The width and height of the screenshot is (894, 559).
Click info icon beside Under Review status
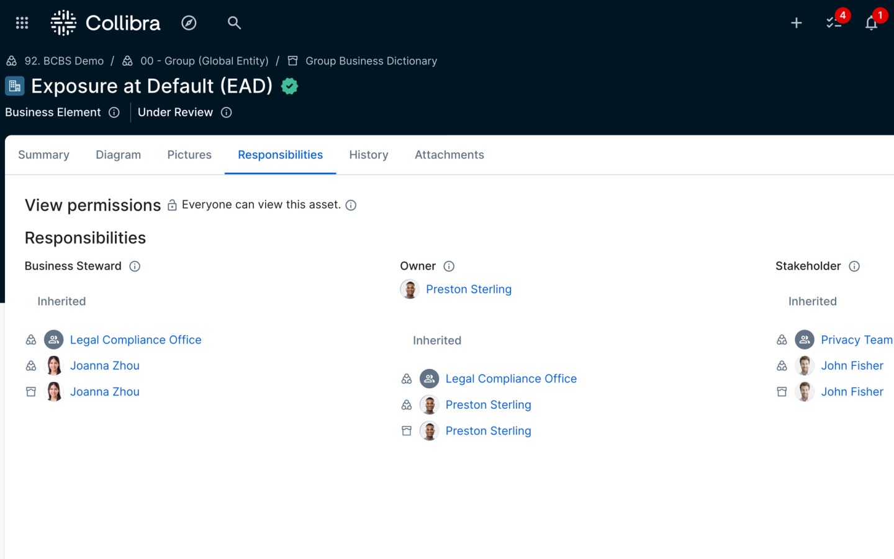(x=227, y=112)
